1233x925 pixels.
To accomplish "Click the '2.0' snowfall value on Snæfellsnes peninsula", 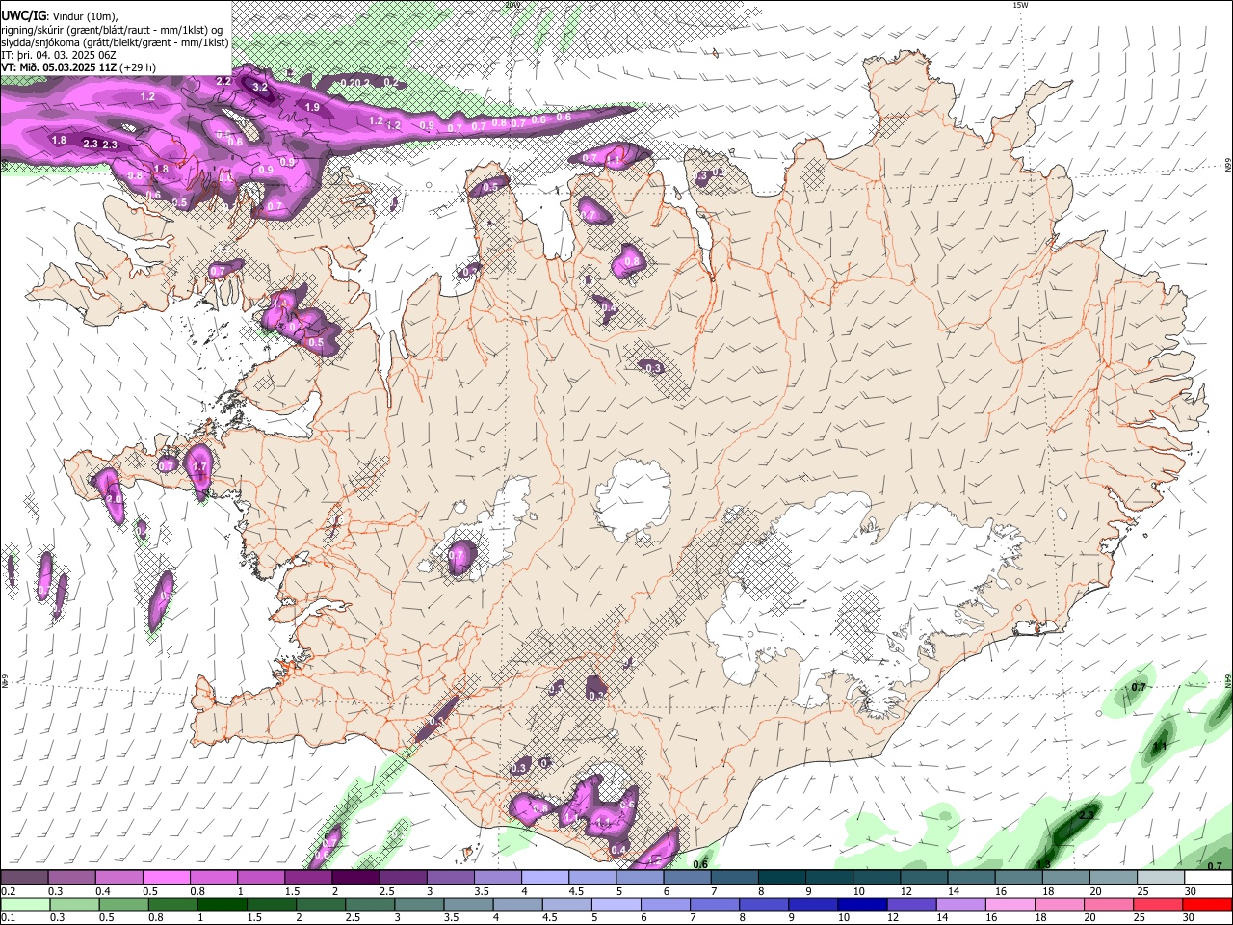I will pos(114,499).
